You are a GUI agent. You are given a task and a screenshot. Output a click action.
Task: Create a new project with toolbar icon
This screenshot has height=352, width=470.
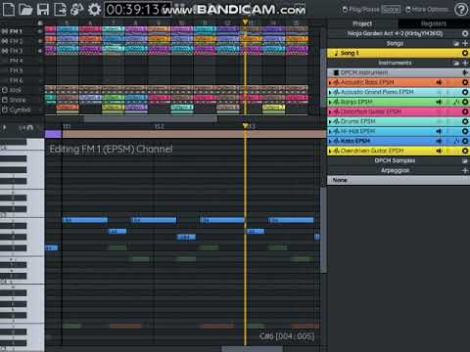click(x=9, y=9)
